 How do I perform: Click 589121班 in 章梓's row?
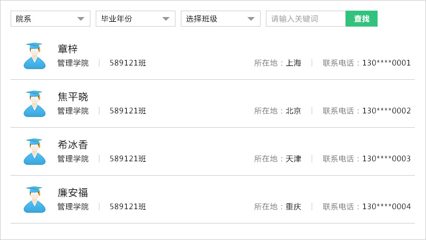128,63
